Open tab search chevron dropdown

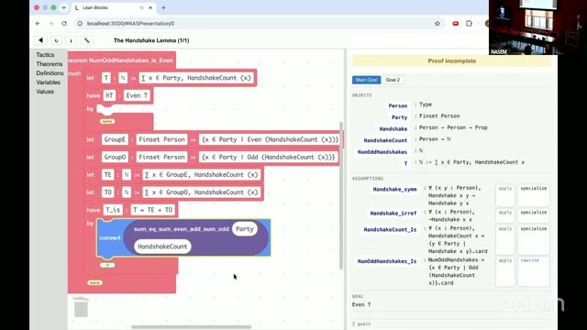click(x=63, y=7)
